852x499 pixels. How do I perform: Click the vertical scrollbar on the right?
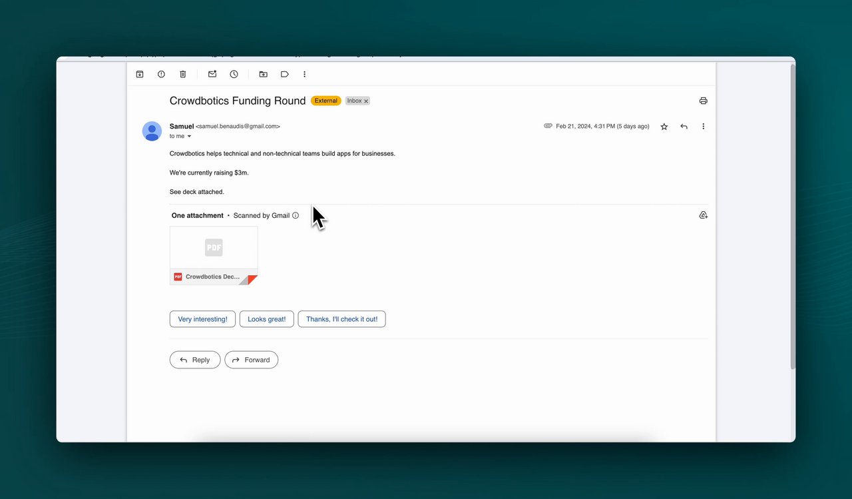[x=792, y=217]
